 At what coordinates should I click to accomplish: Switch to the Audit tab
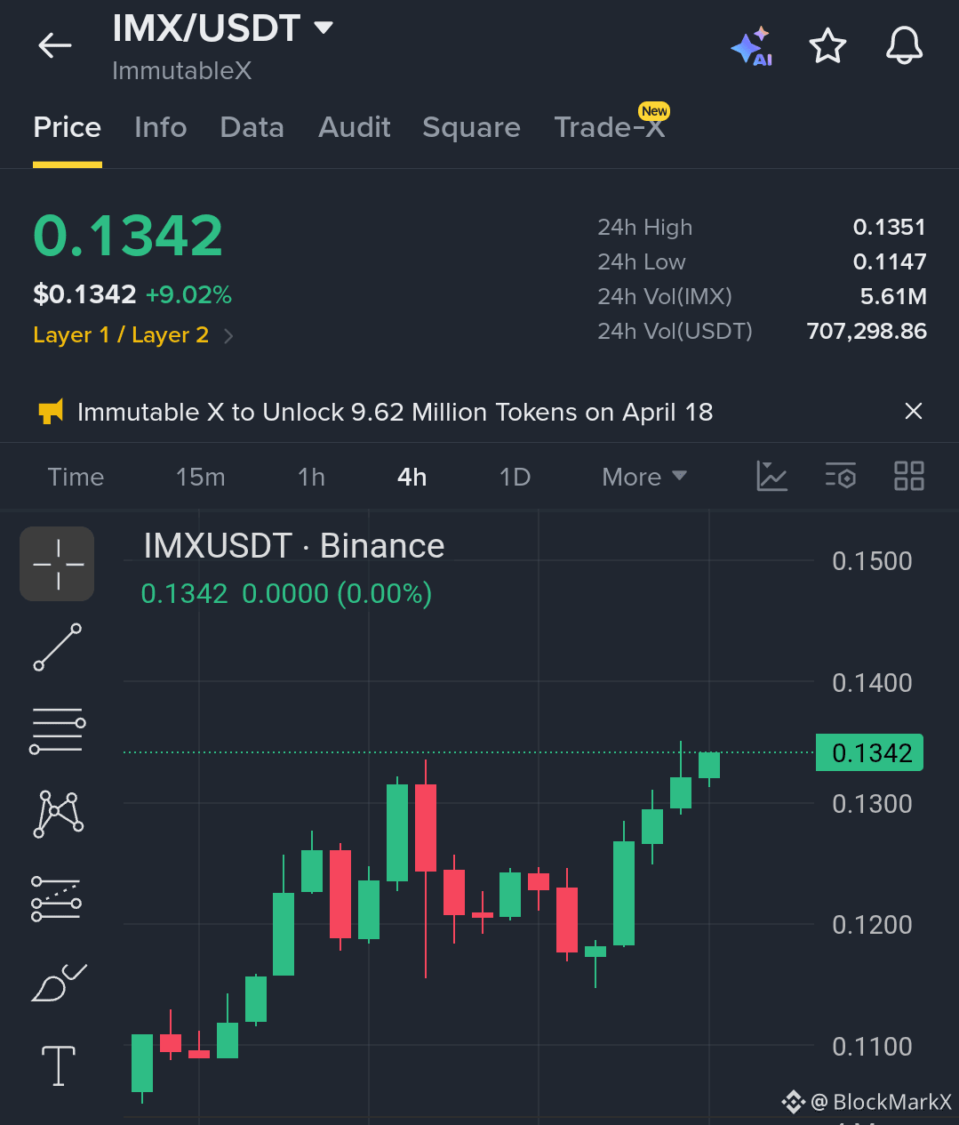click(x=355, y=127)
